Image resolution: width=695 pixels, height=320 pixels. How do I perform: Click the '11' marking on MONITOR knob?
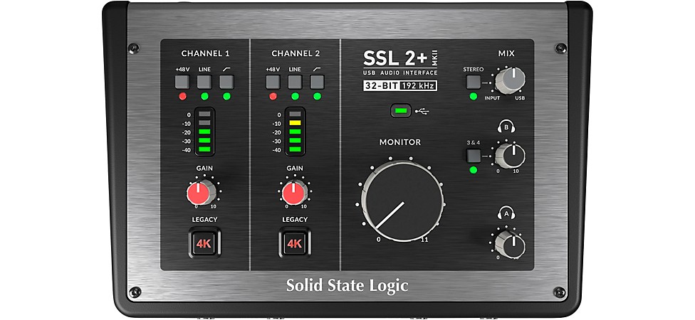click(x=425, y=240)
